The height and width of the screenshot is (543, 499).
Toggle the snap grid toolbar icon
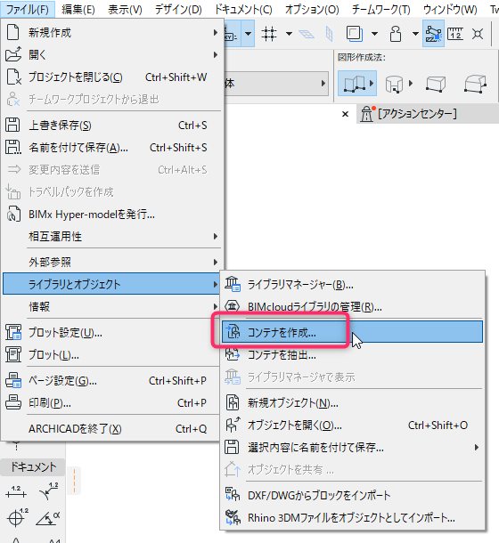pyautogui.click(x=269, y=34)
